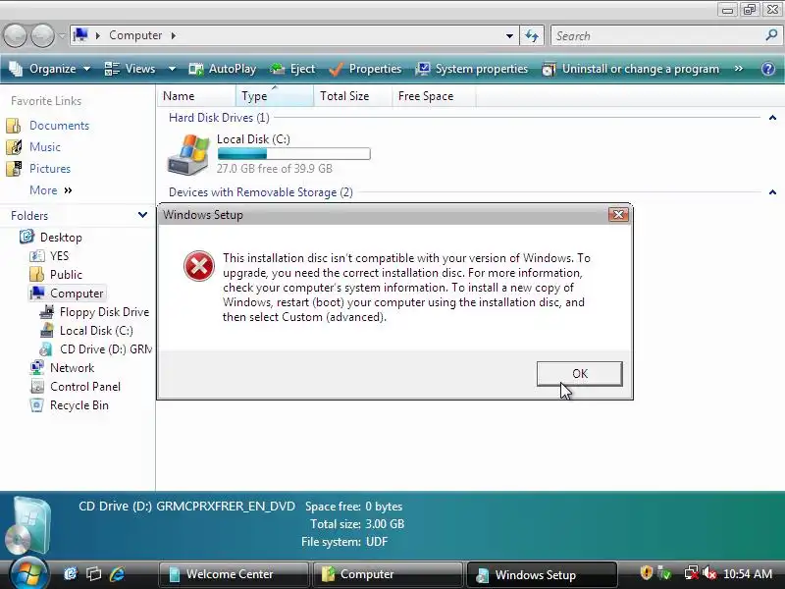Sort by Name column

(196, 95)
